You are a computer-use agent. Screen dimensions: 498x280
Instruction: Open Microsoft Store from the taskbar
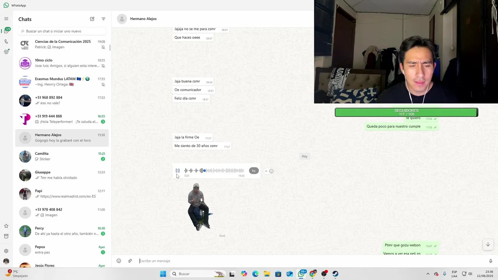pos(278,274)
